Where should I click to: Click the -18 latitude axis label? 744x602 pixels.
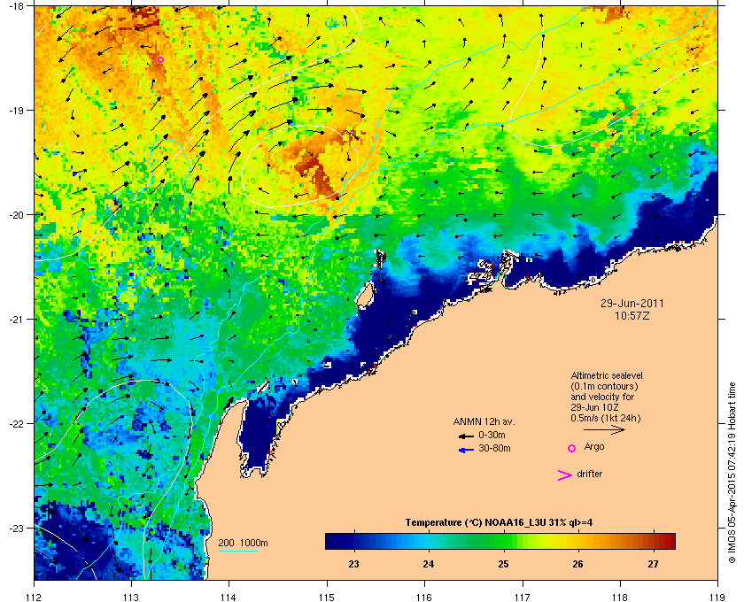[15, 5]
